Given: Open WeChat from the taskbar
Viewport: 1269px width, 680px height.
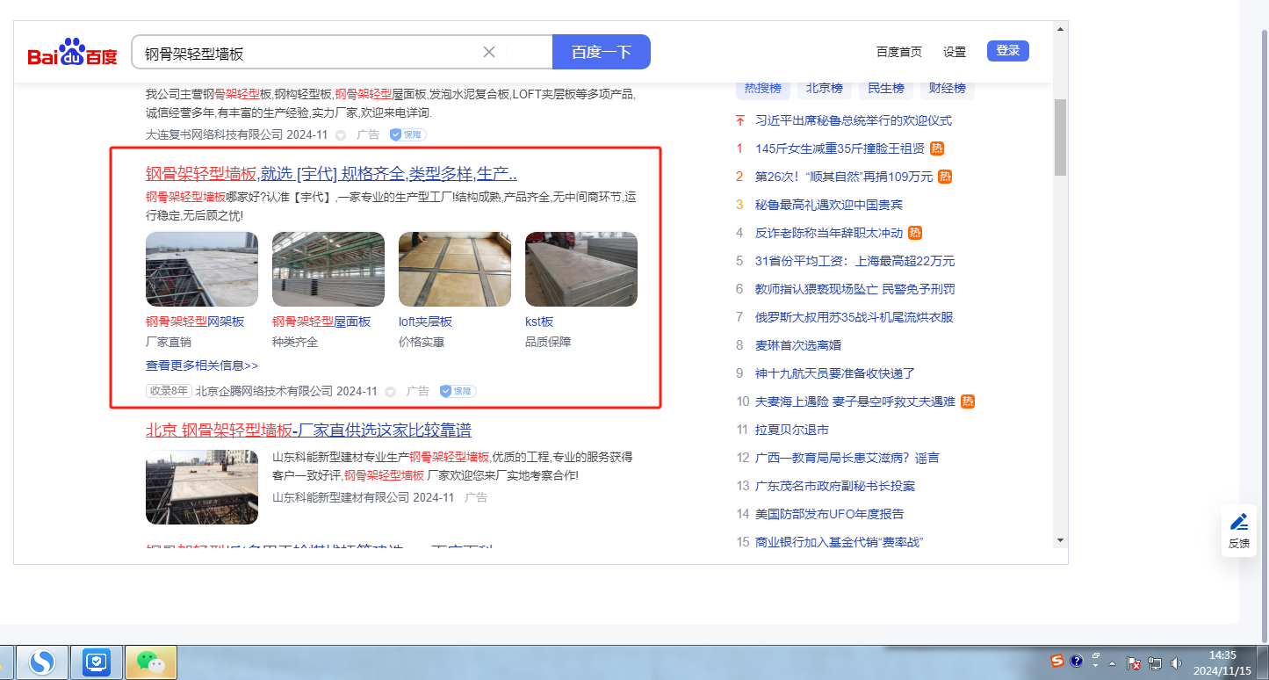Looking at the screenshot, I should 151,662.
